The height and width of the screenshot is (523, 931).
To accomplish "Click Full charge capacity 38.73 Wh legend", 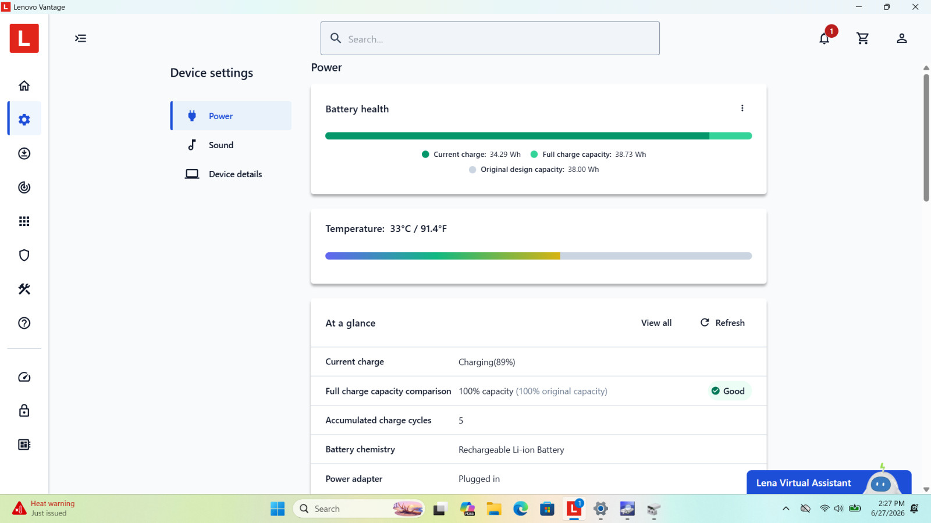I will pos(588,155).
